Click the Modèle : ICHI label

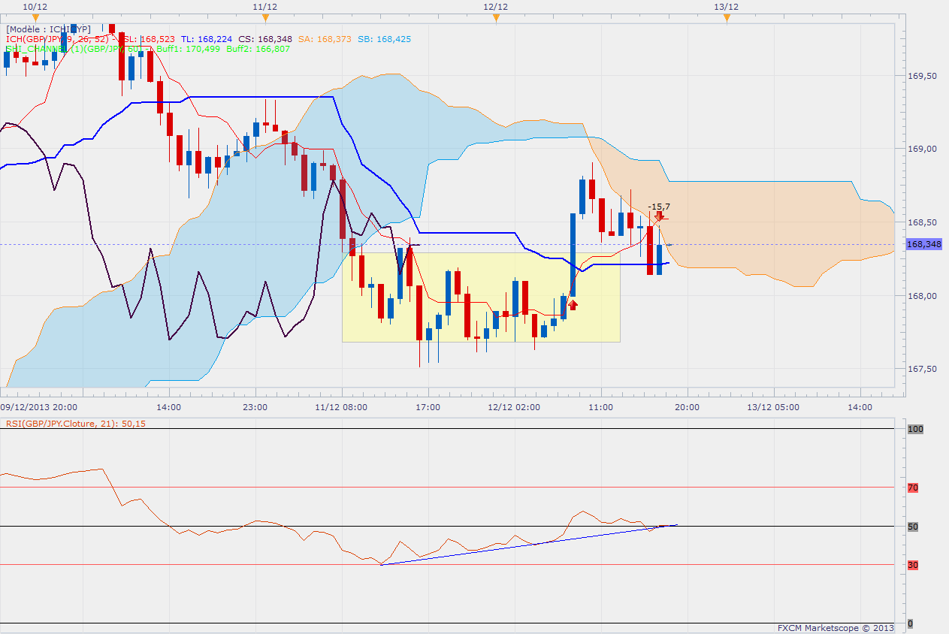pyautogui.click(x=48, y=29)
